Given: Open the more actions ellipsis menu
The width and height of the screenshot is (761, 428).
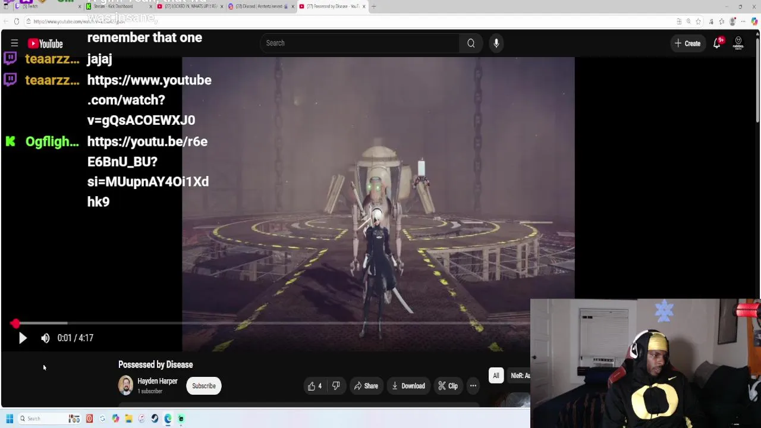Looking at the screenshot, I should click(x=473, y=386).
